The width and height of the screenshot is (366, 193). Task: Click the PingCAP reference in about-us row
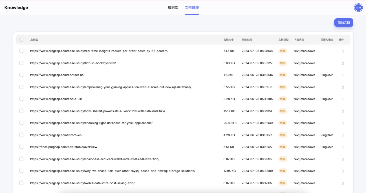(327, 99)
